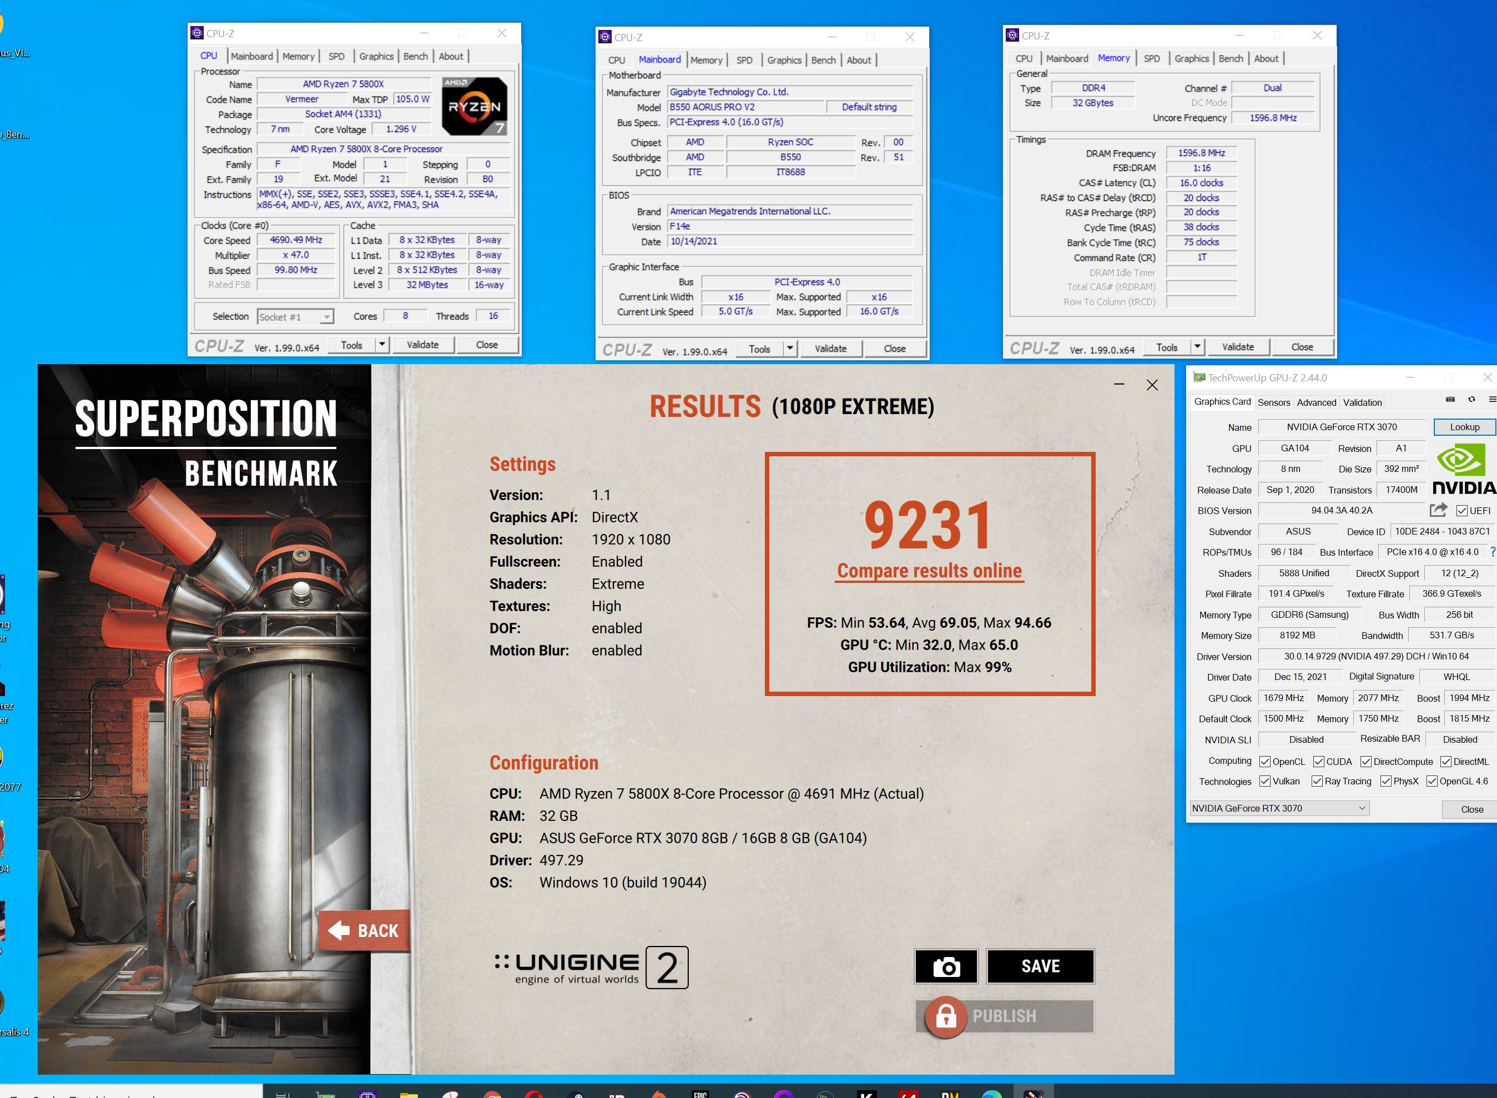Close the Superposition results window
Image resolution: width=1497 pixels, height=1098 pixels.
coord(1152,385)
